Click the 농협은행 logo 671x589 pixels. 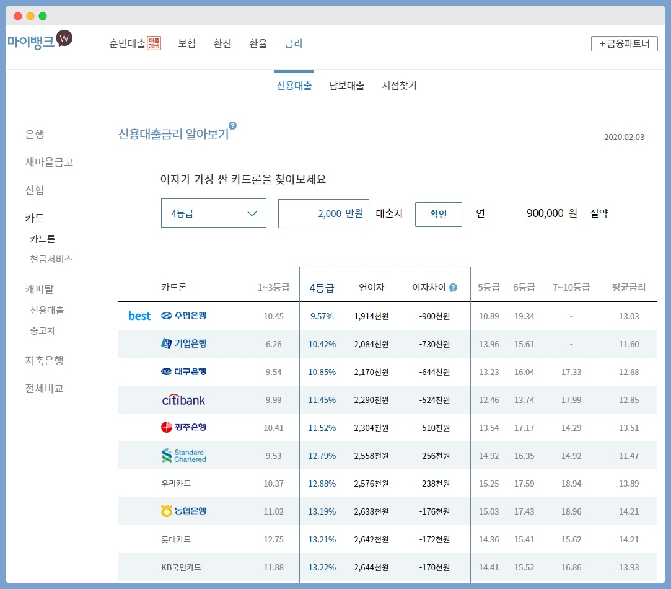183,511
